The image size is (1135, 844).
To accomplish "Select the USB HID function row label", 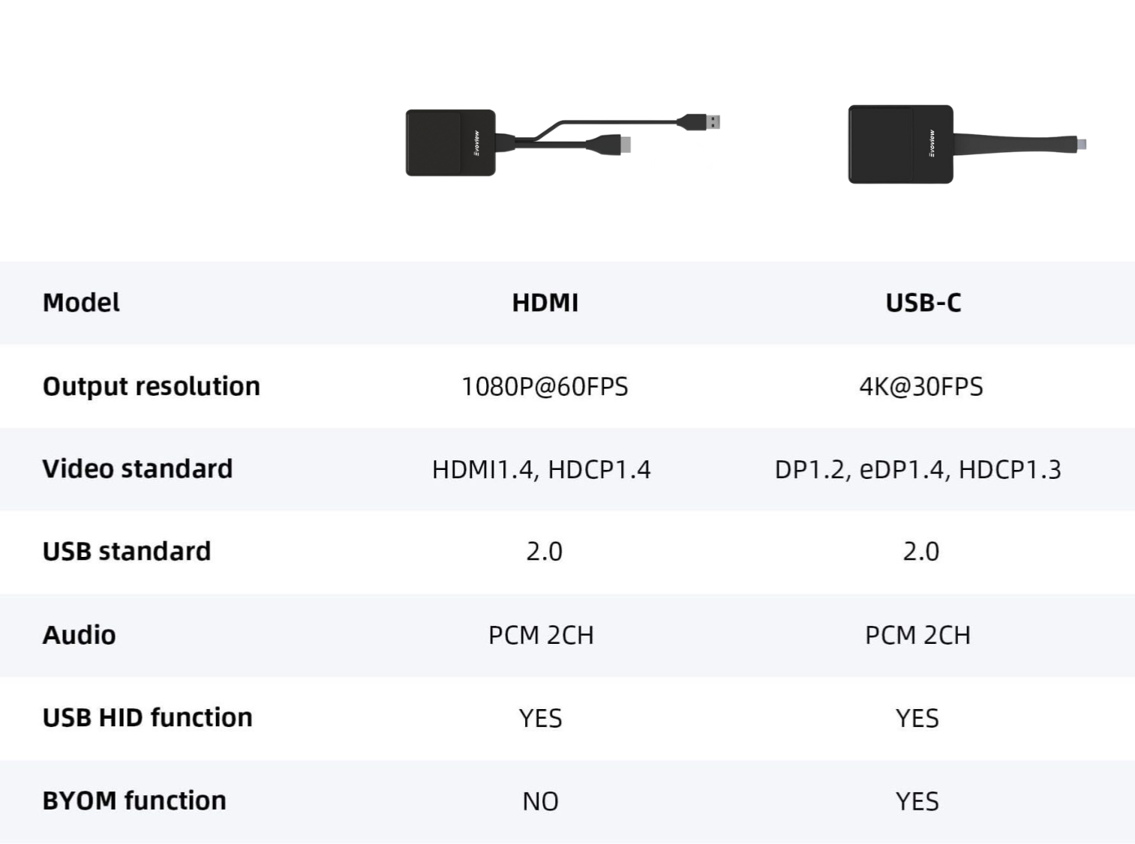I will (x=147, y=718).
